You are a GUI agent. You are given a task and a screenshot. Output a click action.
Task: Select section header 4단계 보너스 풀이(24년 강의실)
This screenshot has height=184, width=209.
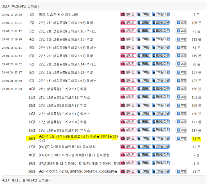pyautogui.click(x=26, y=180)
